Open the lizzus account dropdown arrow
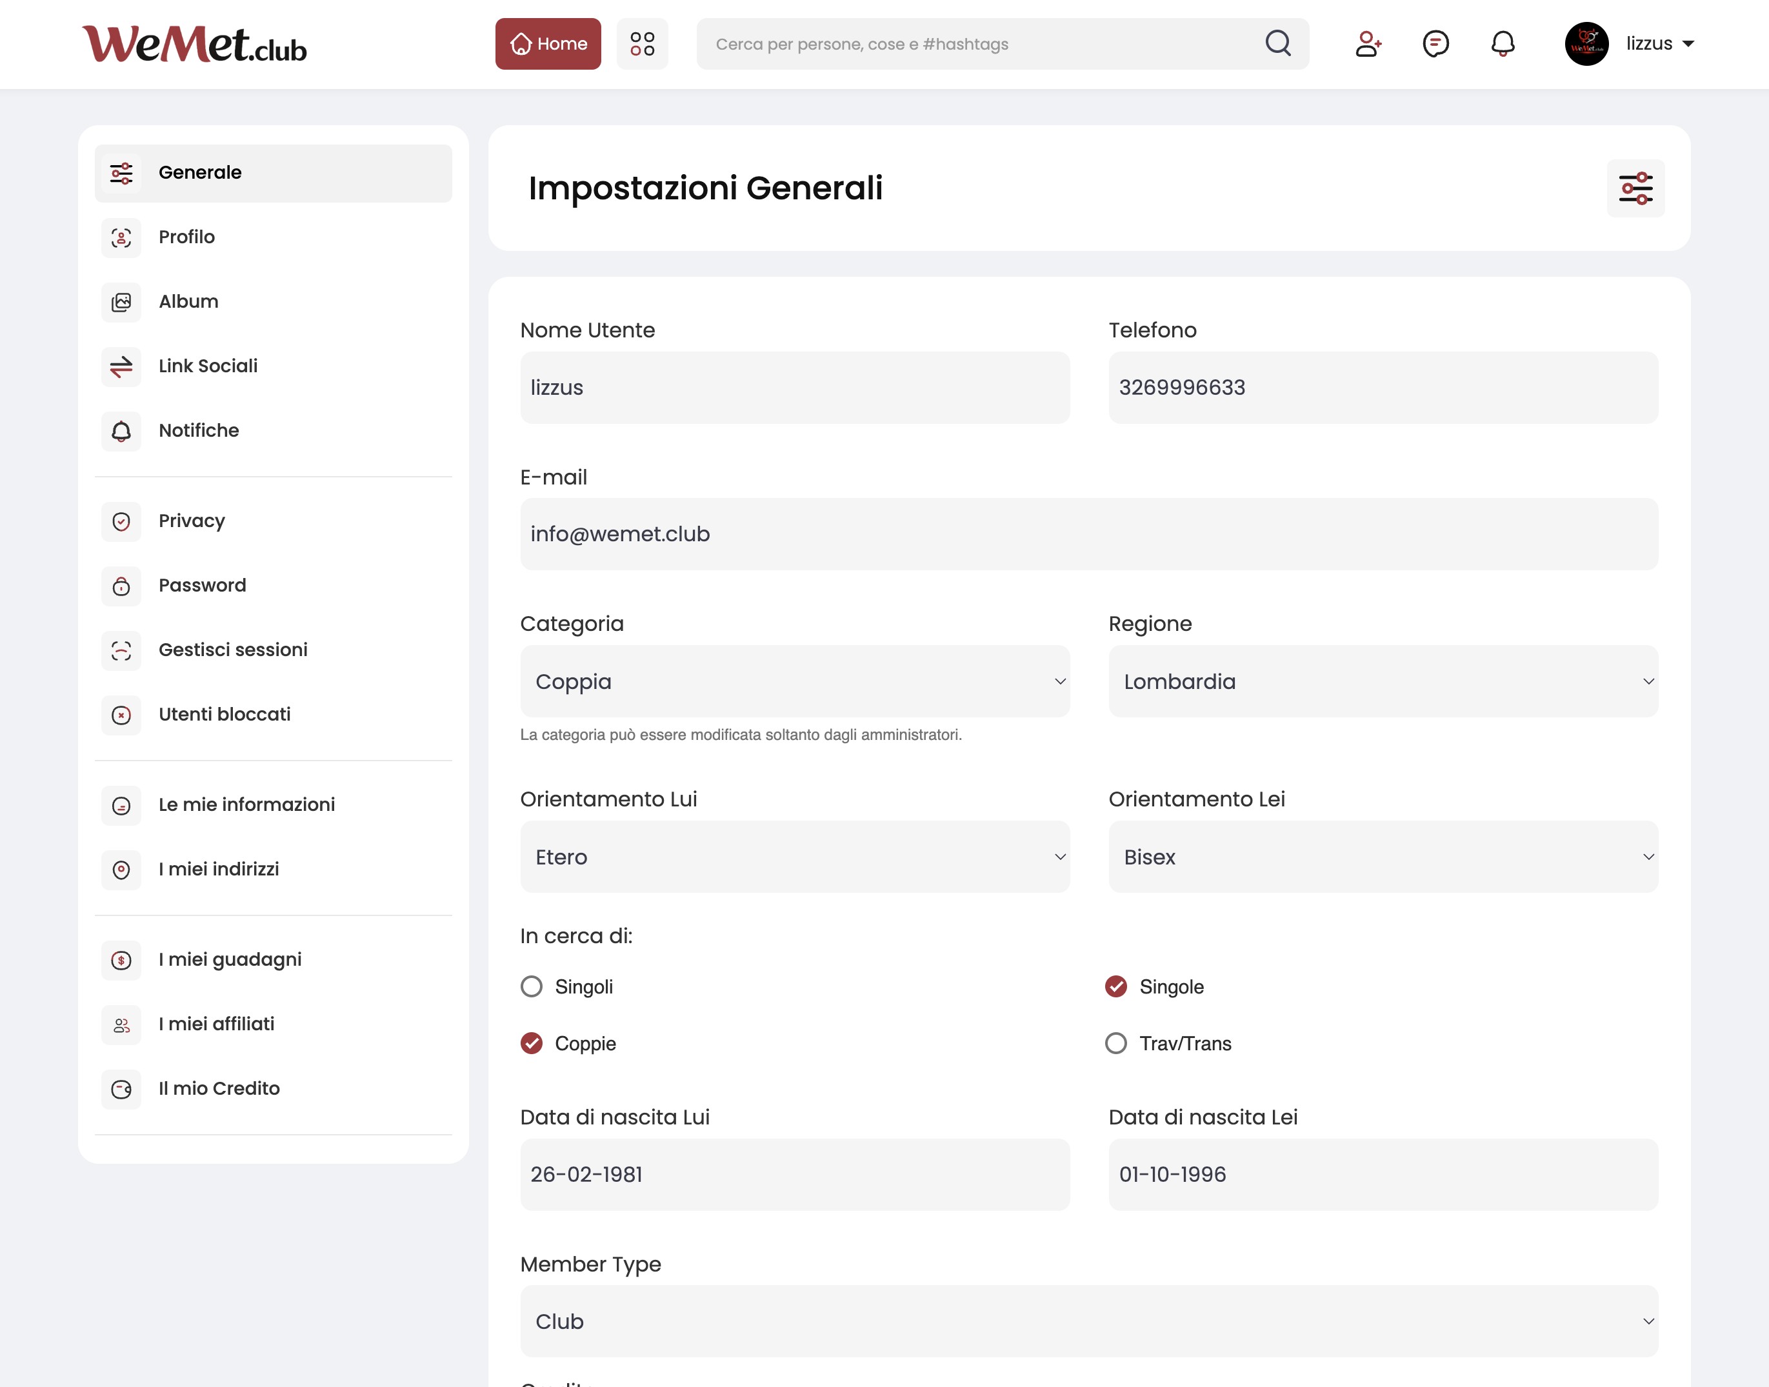This screenshot has width=1769, height=1387. pos(1688,44)
